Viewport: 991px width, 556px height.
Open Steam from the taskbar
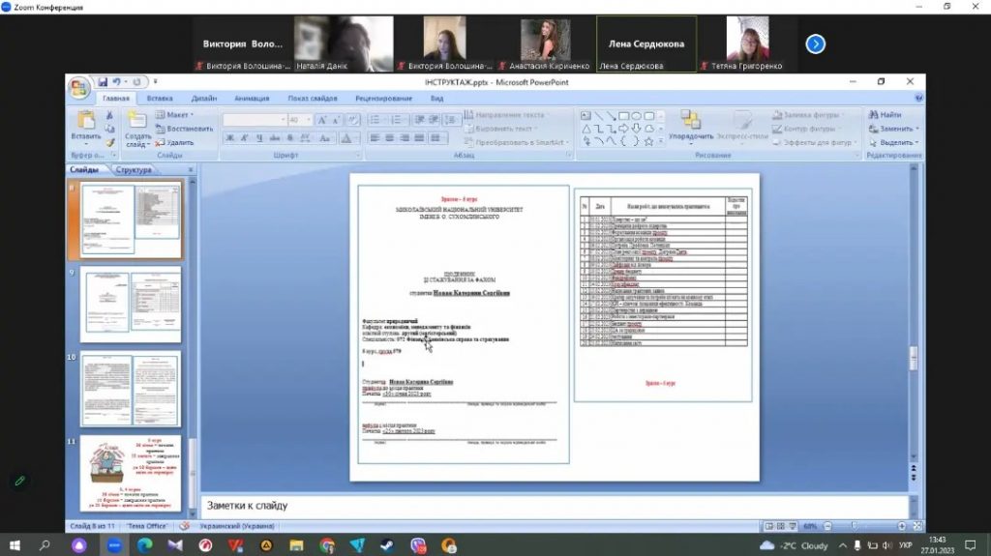point(388,545)
